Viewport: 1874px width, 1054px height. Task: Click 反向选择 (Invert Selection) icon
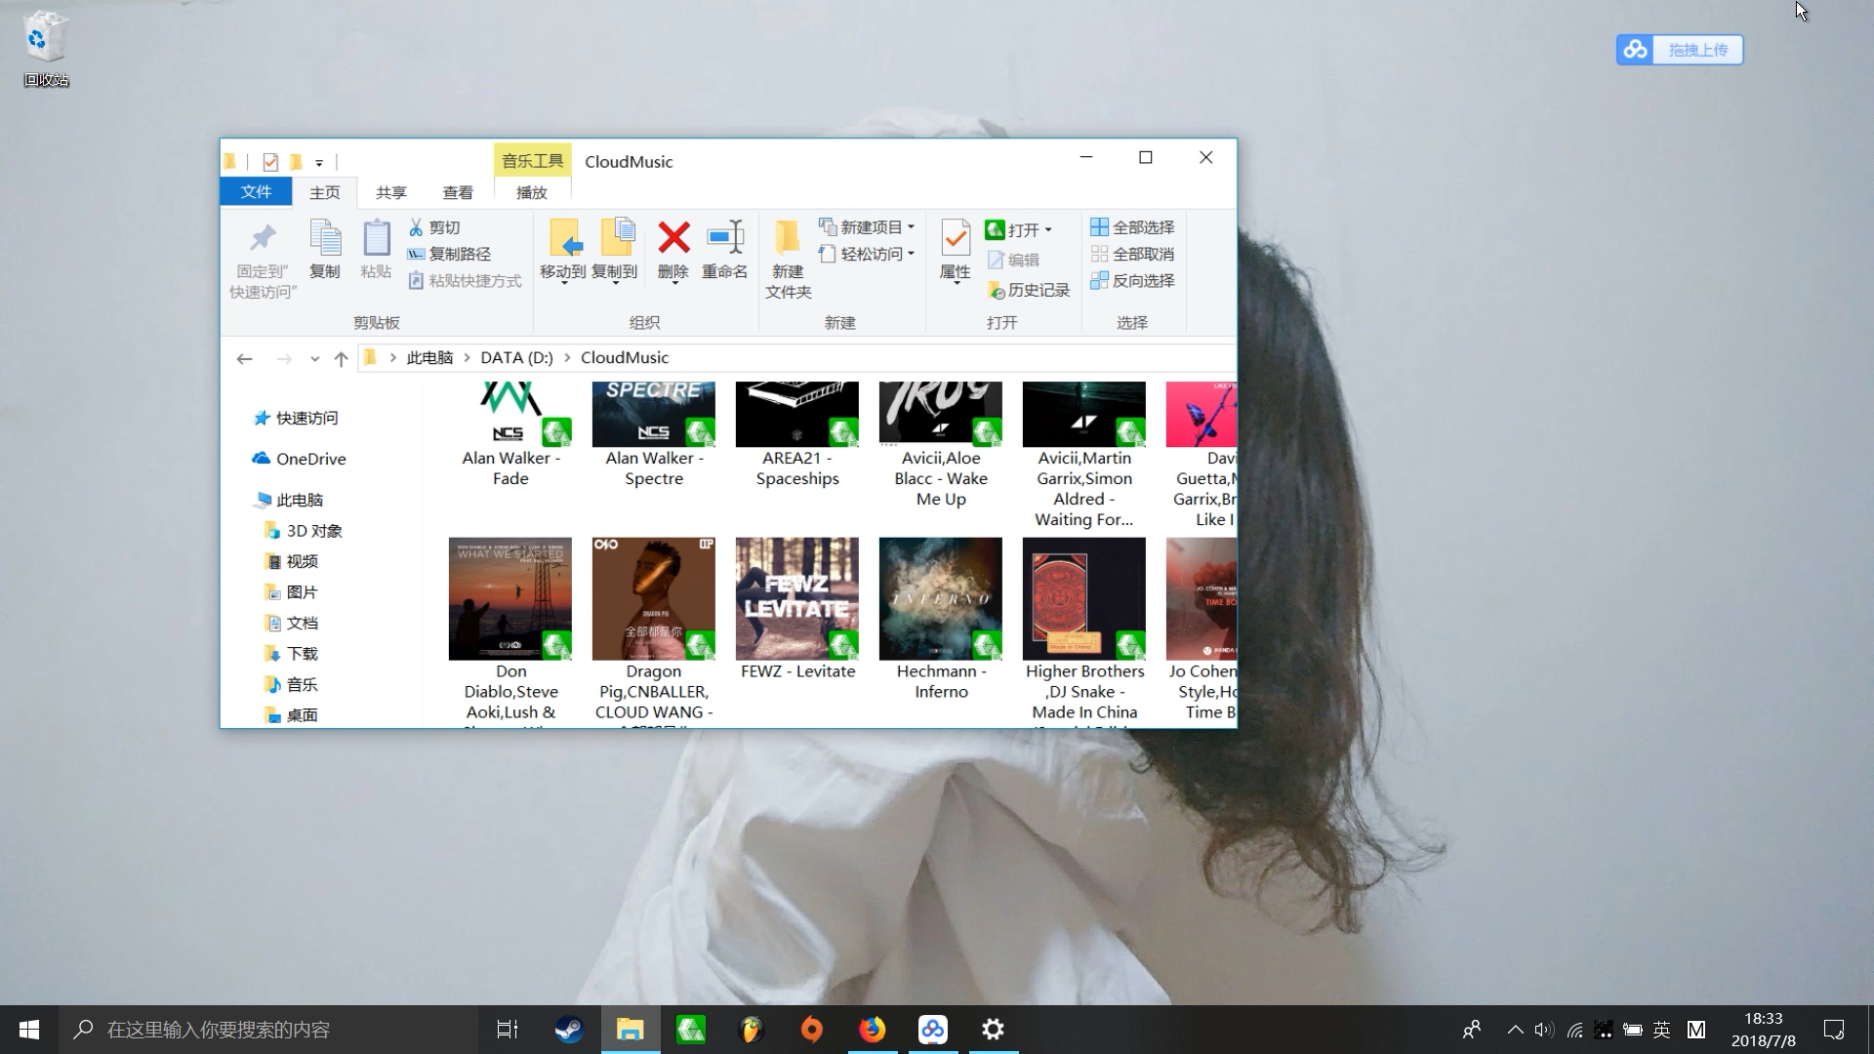coord(1130,280)
